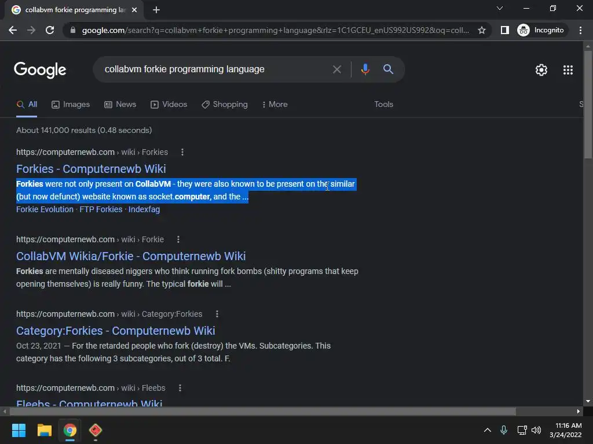Click the computernewb.com › wiki › Forkies URL
Viewport: 593px width, 444px height.
(x=92, y=152)
